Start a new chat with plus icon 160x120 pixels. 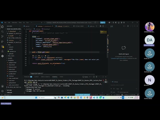point(124,26)
